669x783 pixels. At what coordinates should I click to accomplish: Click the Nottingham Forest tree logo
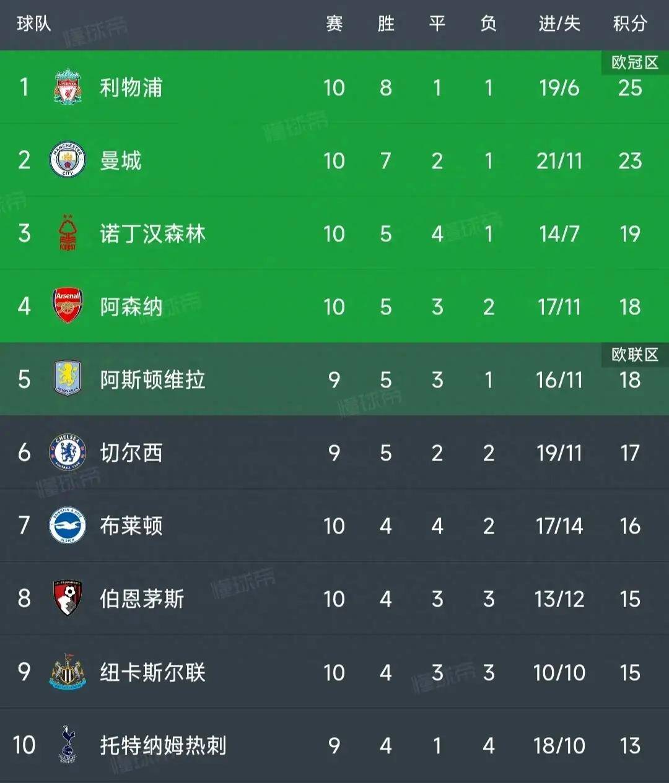point(68,233)
